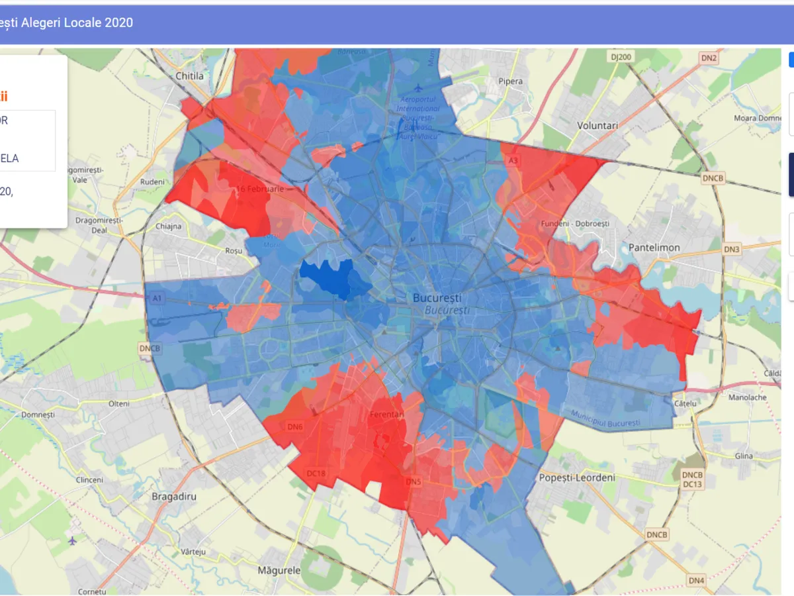The height and width of the screenshot is (596, 794).
Task: Click the small airplane icon near Clinceni
Action: (x=72, y=540)
